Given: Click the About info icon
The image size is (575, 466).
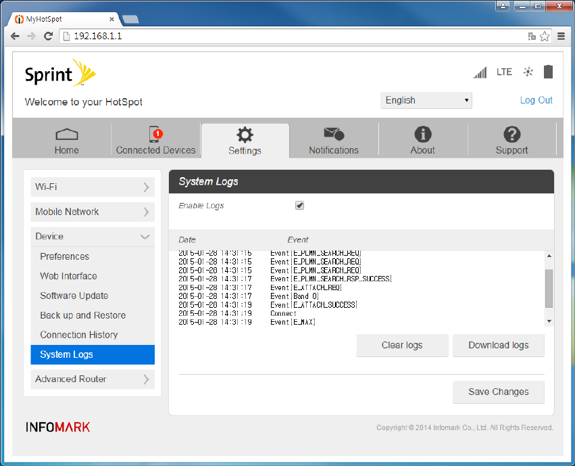Looking at the screenshot, I should 423,135.
